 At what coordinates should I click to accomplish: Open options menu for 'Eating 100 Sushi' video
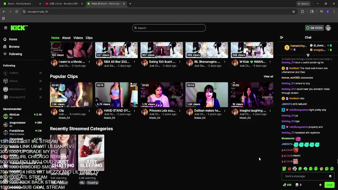click(x=180, y=62)
